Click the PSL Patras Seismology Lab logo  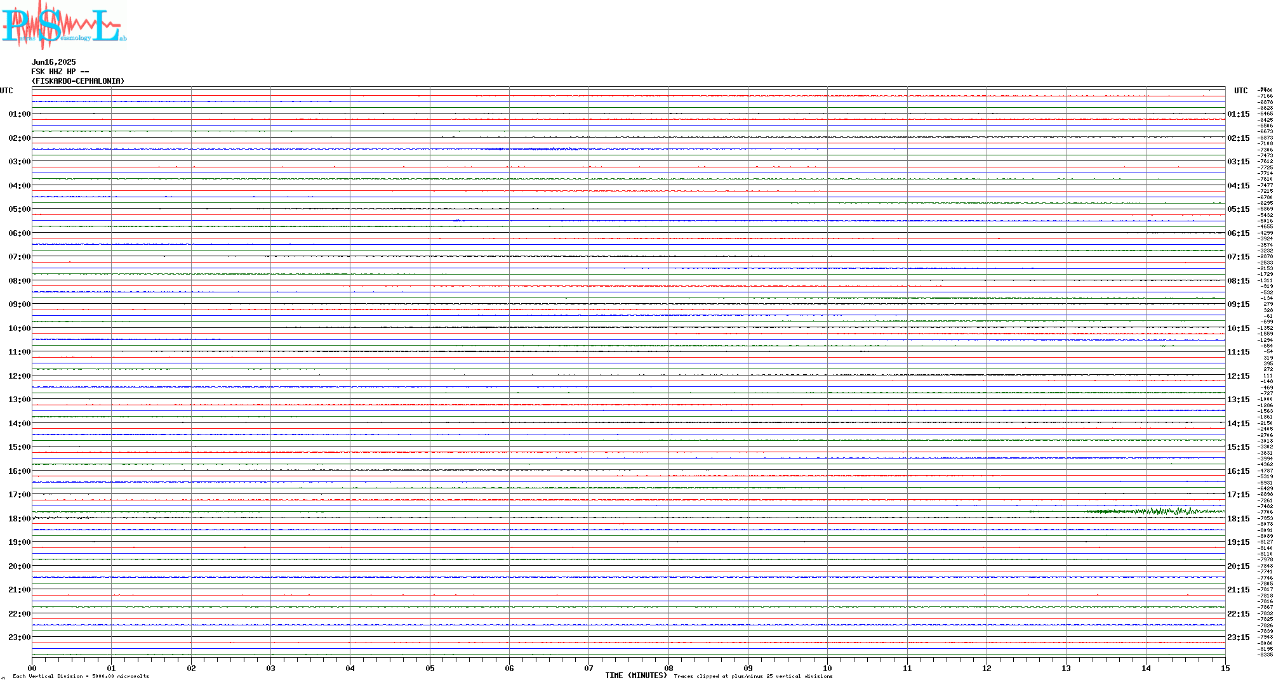(63, 25)
